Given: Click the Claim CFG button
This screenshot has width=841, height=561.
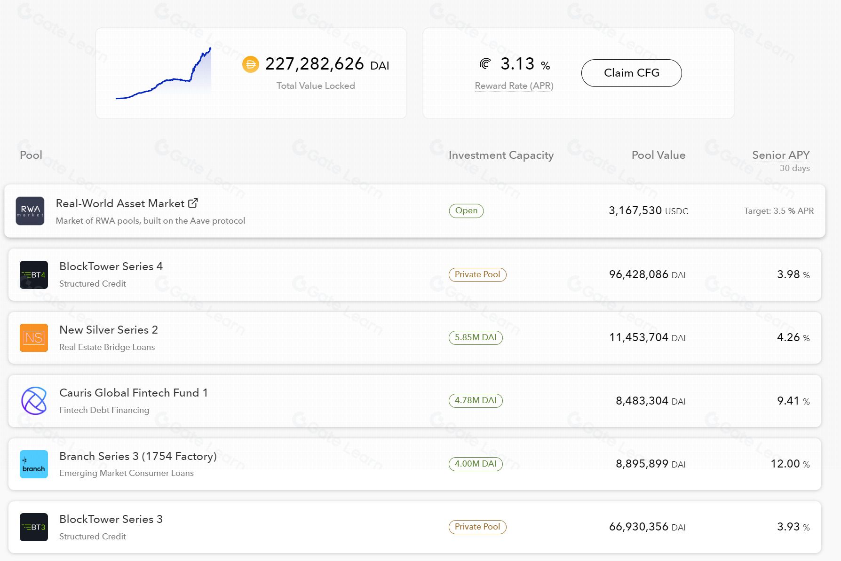Looking at the screenshot, I should pyautogui.click(x=632, y=73).
